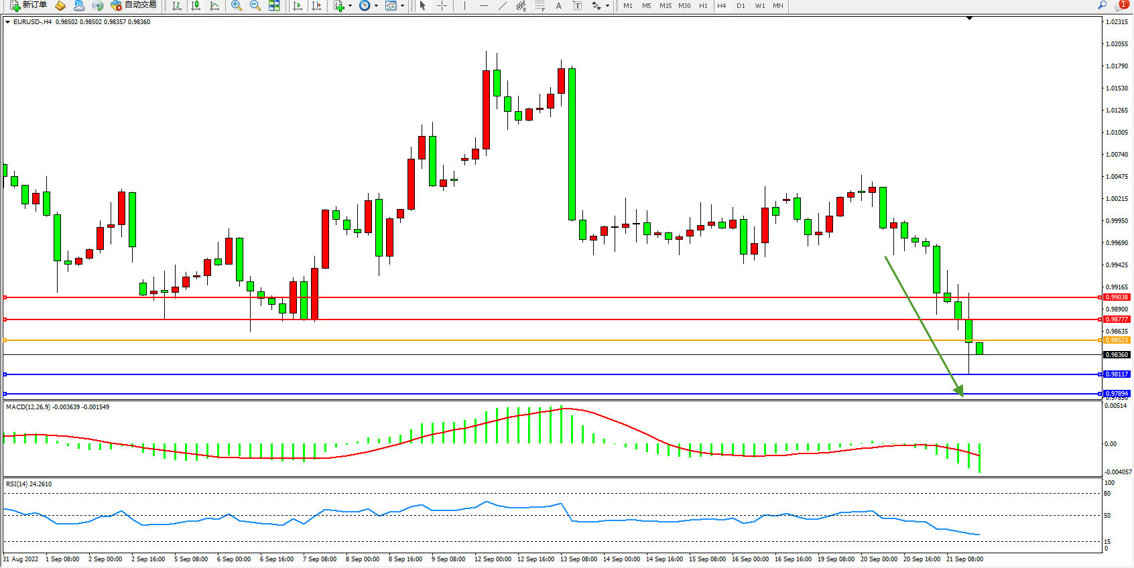The height and width of the screenshot is (568, 1134).
Task: Tile the chart windows
Action: click(x=274, y=5)
